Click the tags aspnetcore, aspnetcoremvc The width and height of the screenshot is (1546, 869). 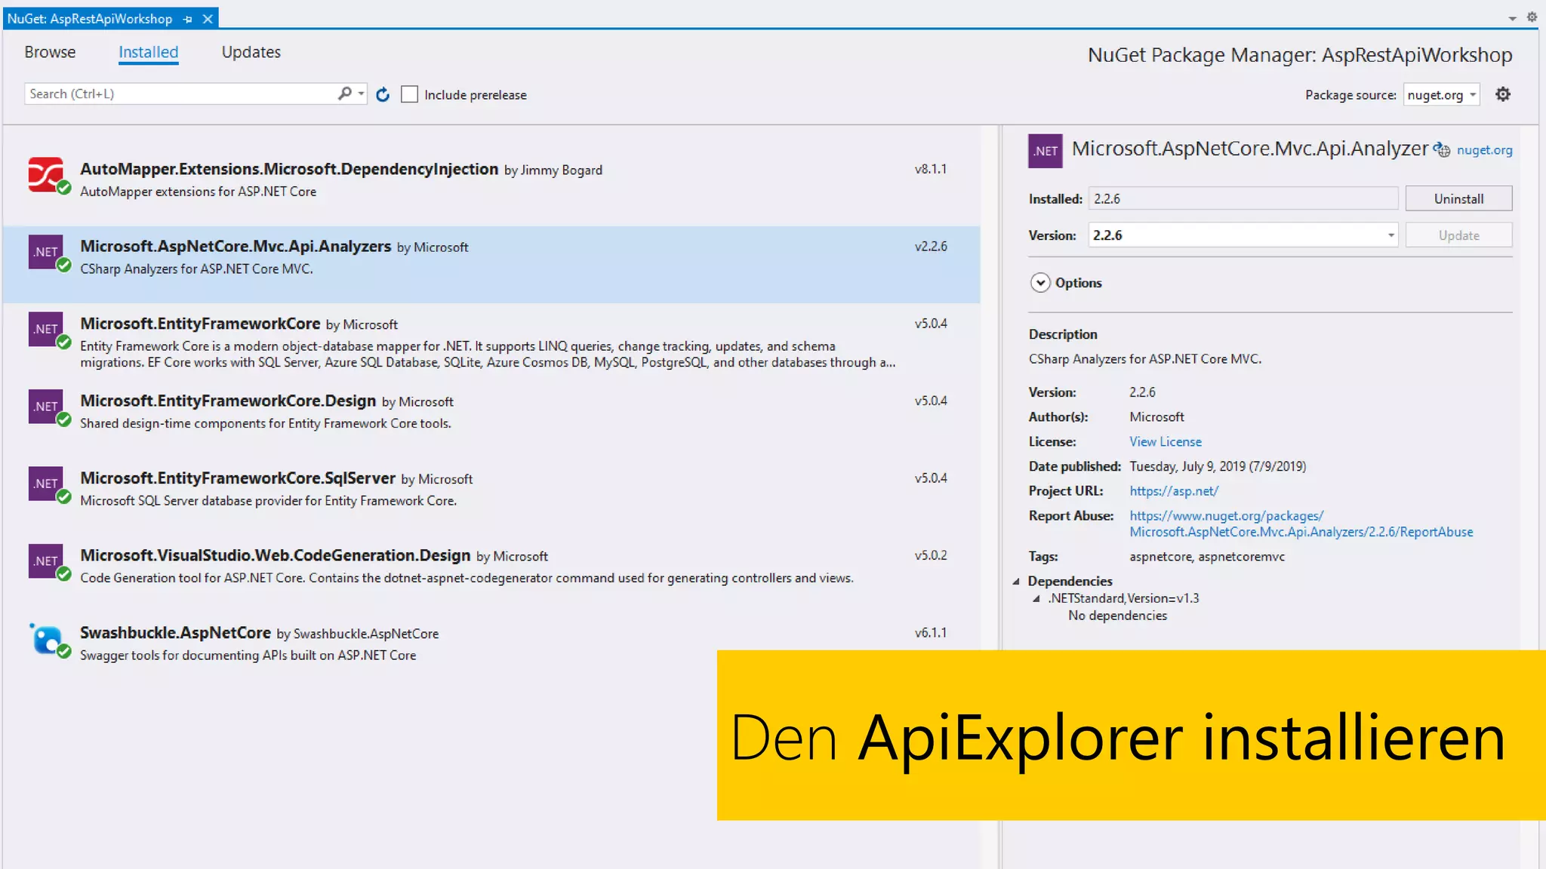(x=1207, y=557)
